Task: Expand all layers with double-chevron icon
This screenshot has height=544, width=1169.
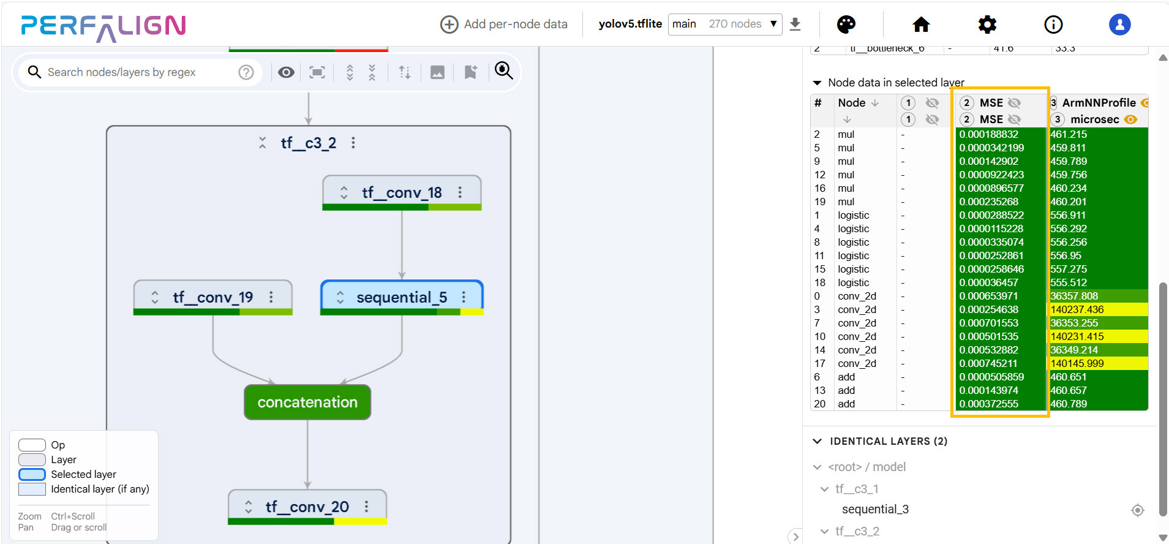Action: tap(350, 72)
